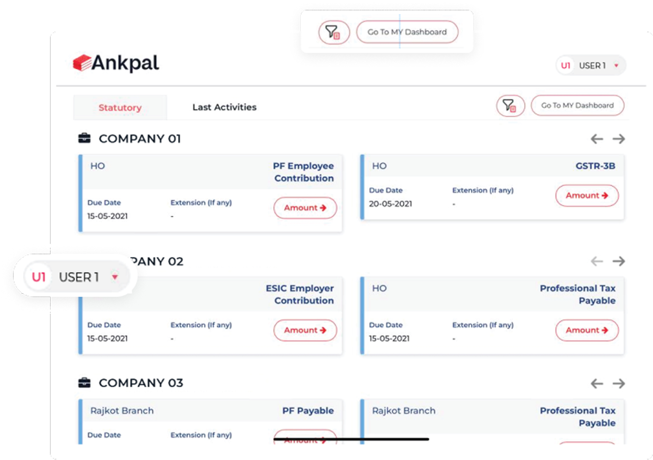Click the filter icon beside the Statutory tabs
The width and height of the screenshot is (653, 460).
[x=510, y=106]
